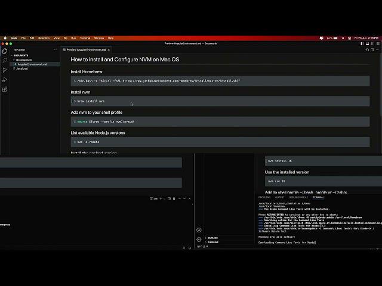This screenshot has width=382, height=286.
Task: Open the new terminal launch profile dropdown
Action: (x=164, y=198)
